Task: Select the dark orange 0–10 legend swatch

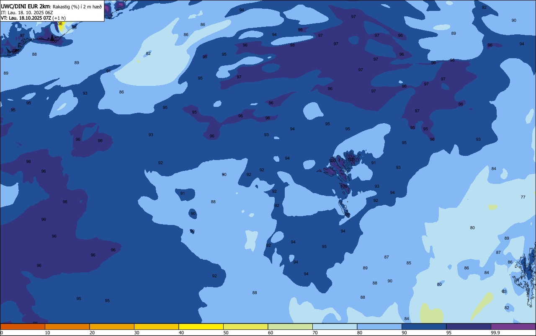Action: coord(23,326)
